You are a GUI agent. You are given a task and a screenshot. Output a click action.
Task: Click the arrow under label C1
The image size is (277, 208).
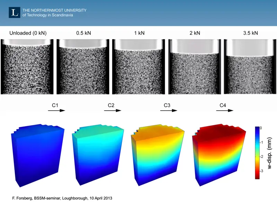point(56,111)
